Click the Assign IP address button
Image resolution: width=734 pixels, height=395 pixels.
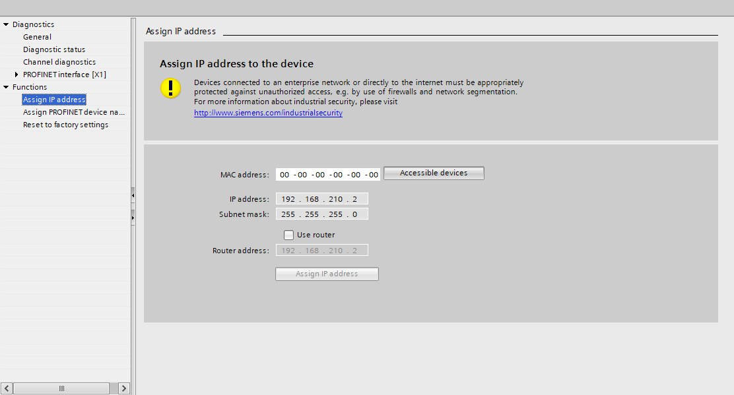click(326, 274)
